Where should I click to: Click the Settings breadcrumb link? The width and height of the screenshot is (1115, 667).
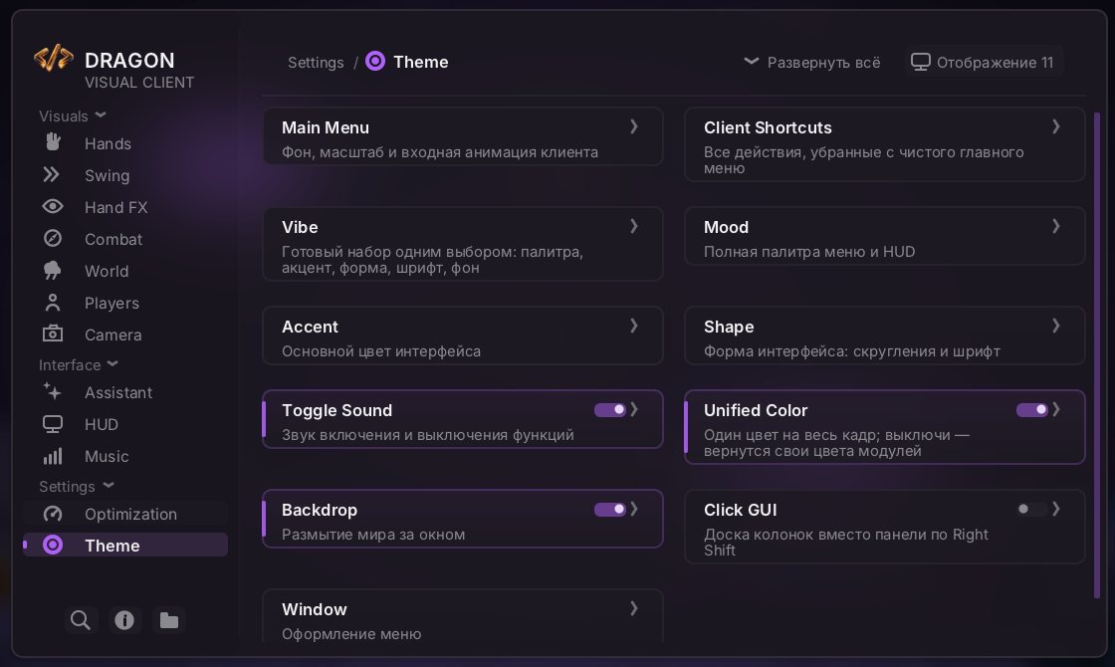click(316, 63)
